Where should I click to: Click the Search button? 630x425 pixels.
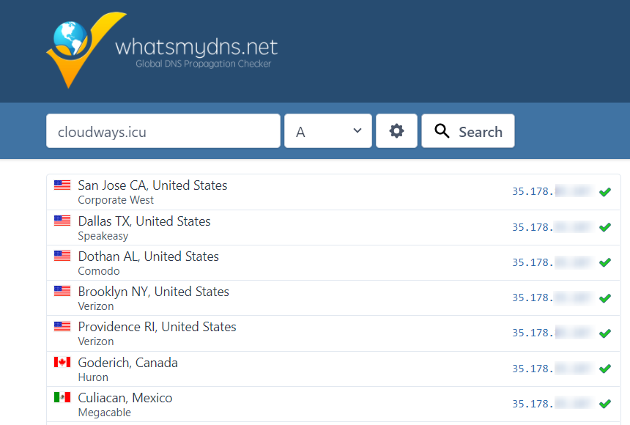468,131
